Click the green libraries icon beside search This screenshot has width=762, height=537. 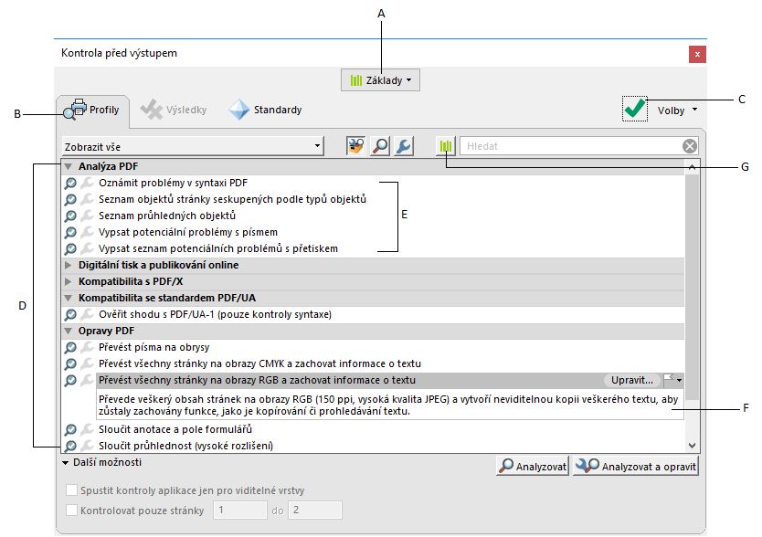[x=445, y=146]
